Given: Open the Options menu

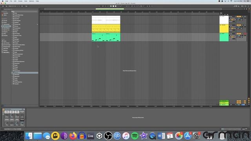Looking at the screenshot, I should tap(31, 1).
